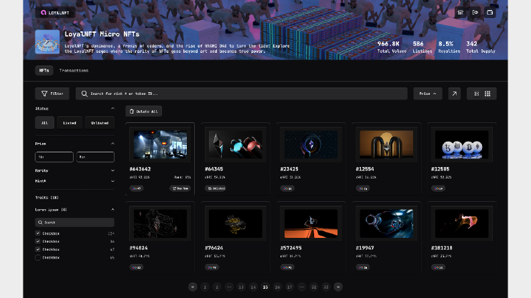Select the Listed status filter
531x298 pixels.
pyautogui.click(x=70, y=123)
